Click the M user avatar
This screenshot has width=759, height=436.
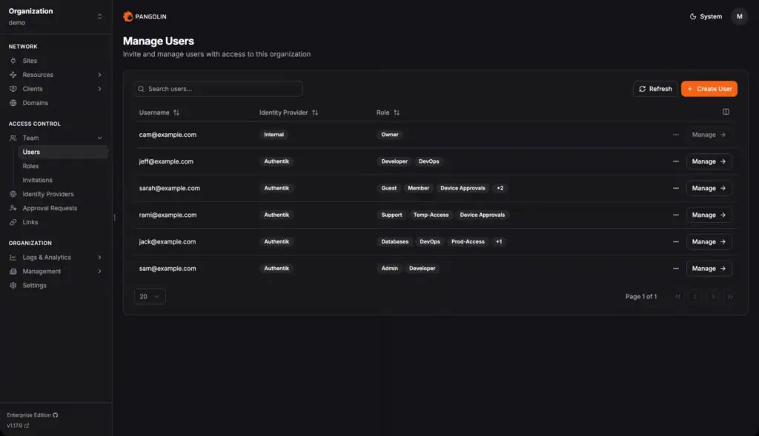(739, 16)
